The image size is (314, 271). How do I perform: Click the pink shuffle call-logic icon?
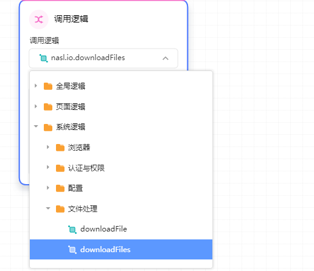[x=39, y=19]
